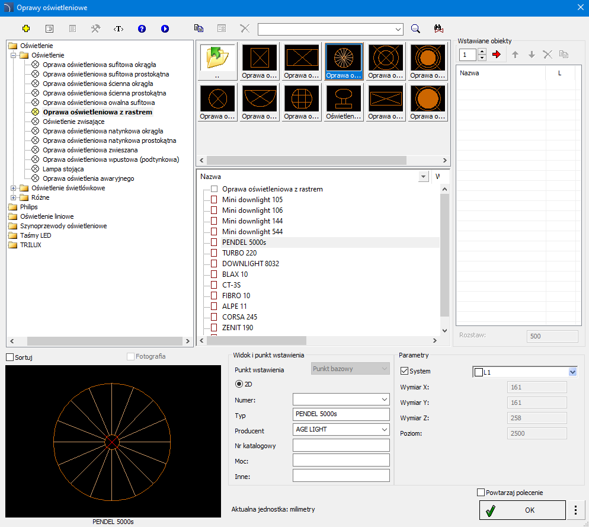Click the yellow plus add icon
Image resolution: width=589 pixels, height=527 pixels.
(25, 28)
